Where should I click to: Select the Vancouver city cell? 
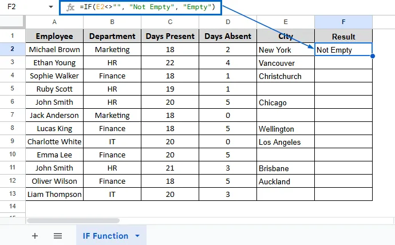coord(286,63)
